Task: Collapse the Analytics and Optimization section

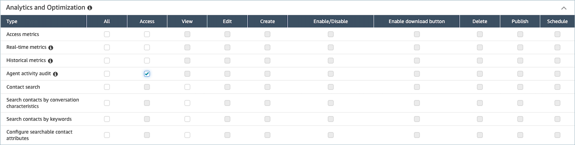Action: [563, 8]
